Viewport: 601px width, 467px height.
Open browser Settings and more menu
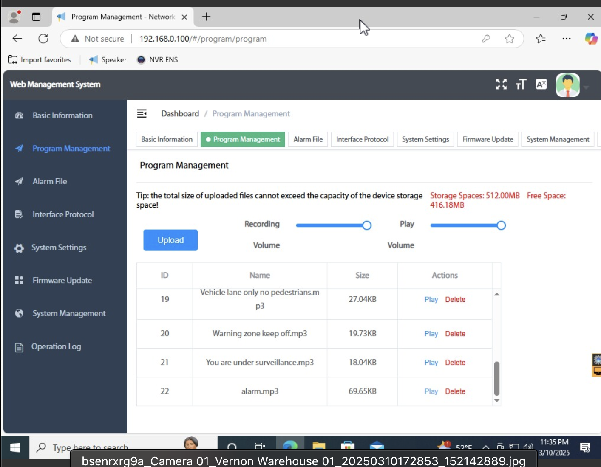(x=567, y=39)
